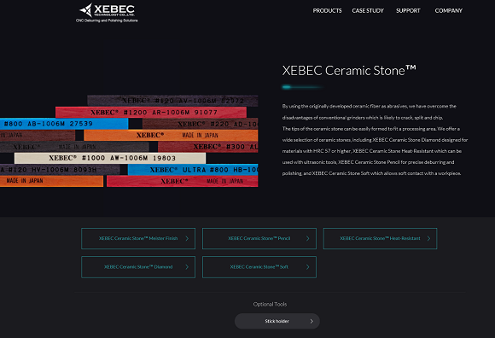Image resolution: width=495 pixels, height=338 pixels.
Task: Click chevron arrow on Stick holder button
Action: pos(312,321)
